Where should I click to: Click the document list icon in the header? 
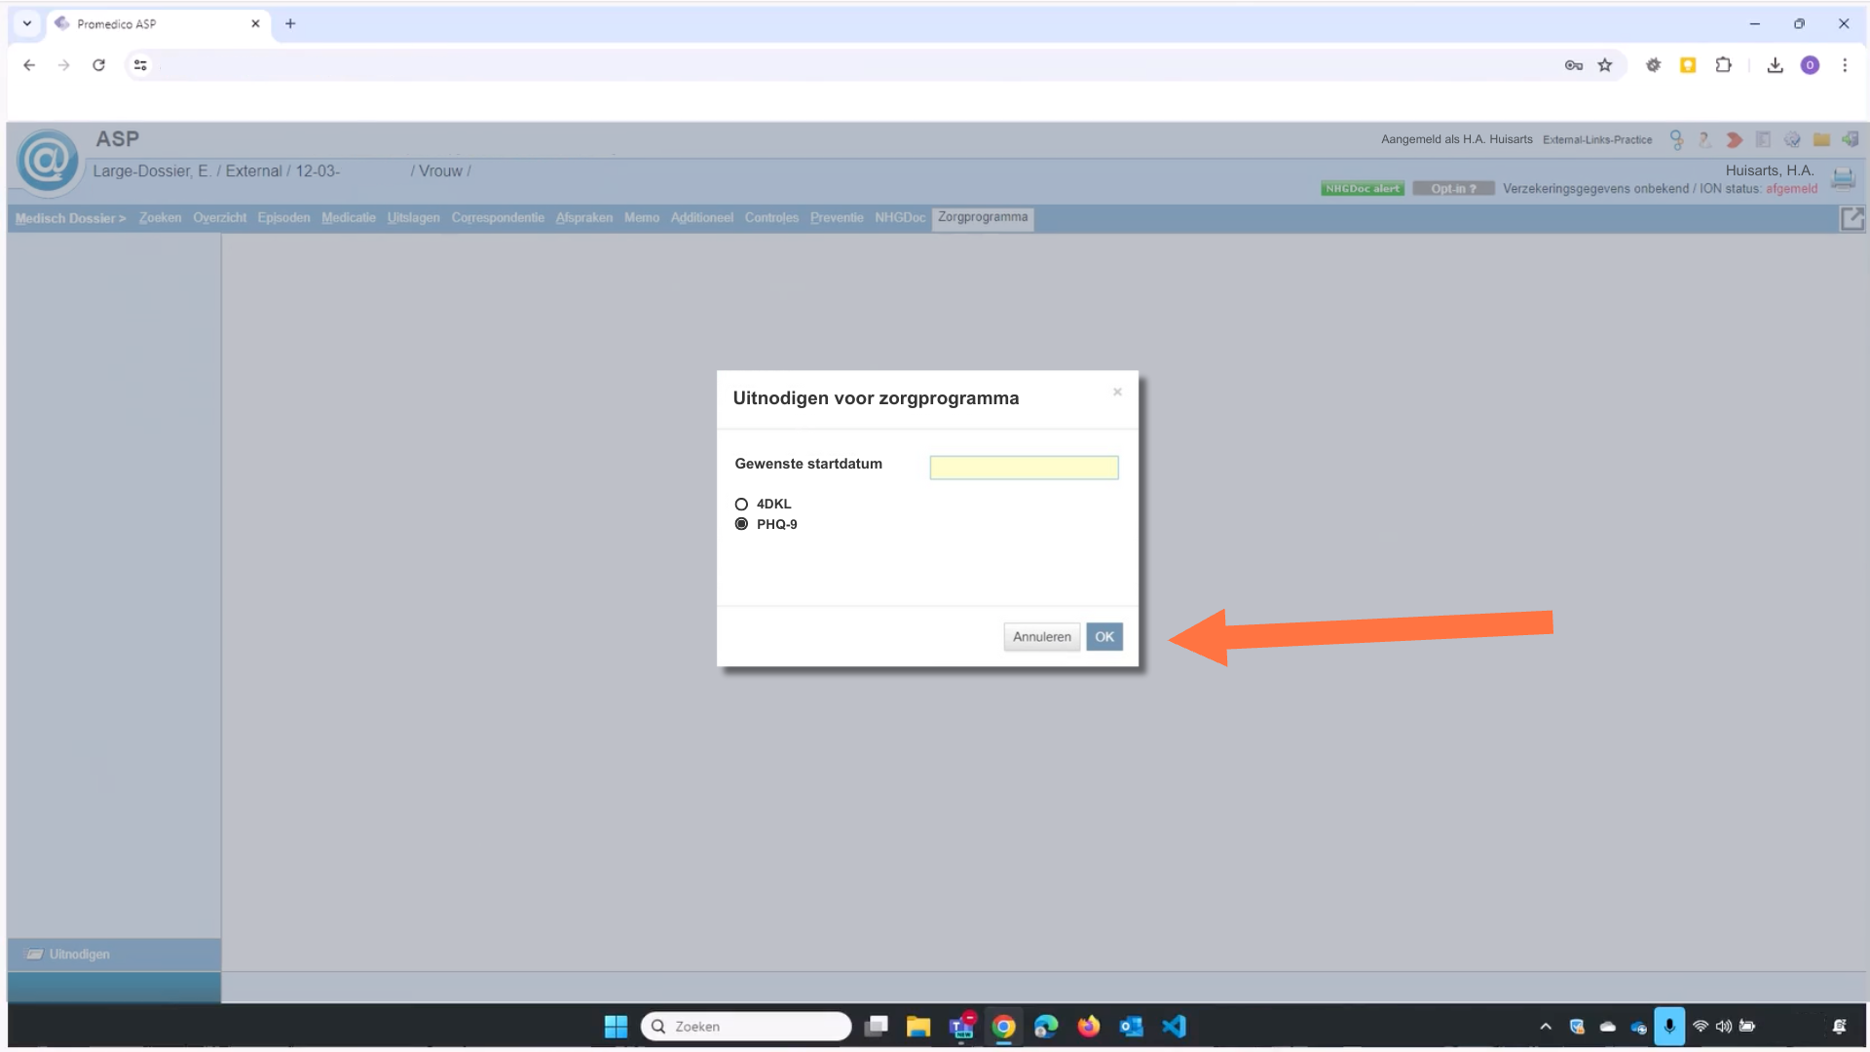click(x=1763, y=140)
